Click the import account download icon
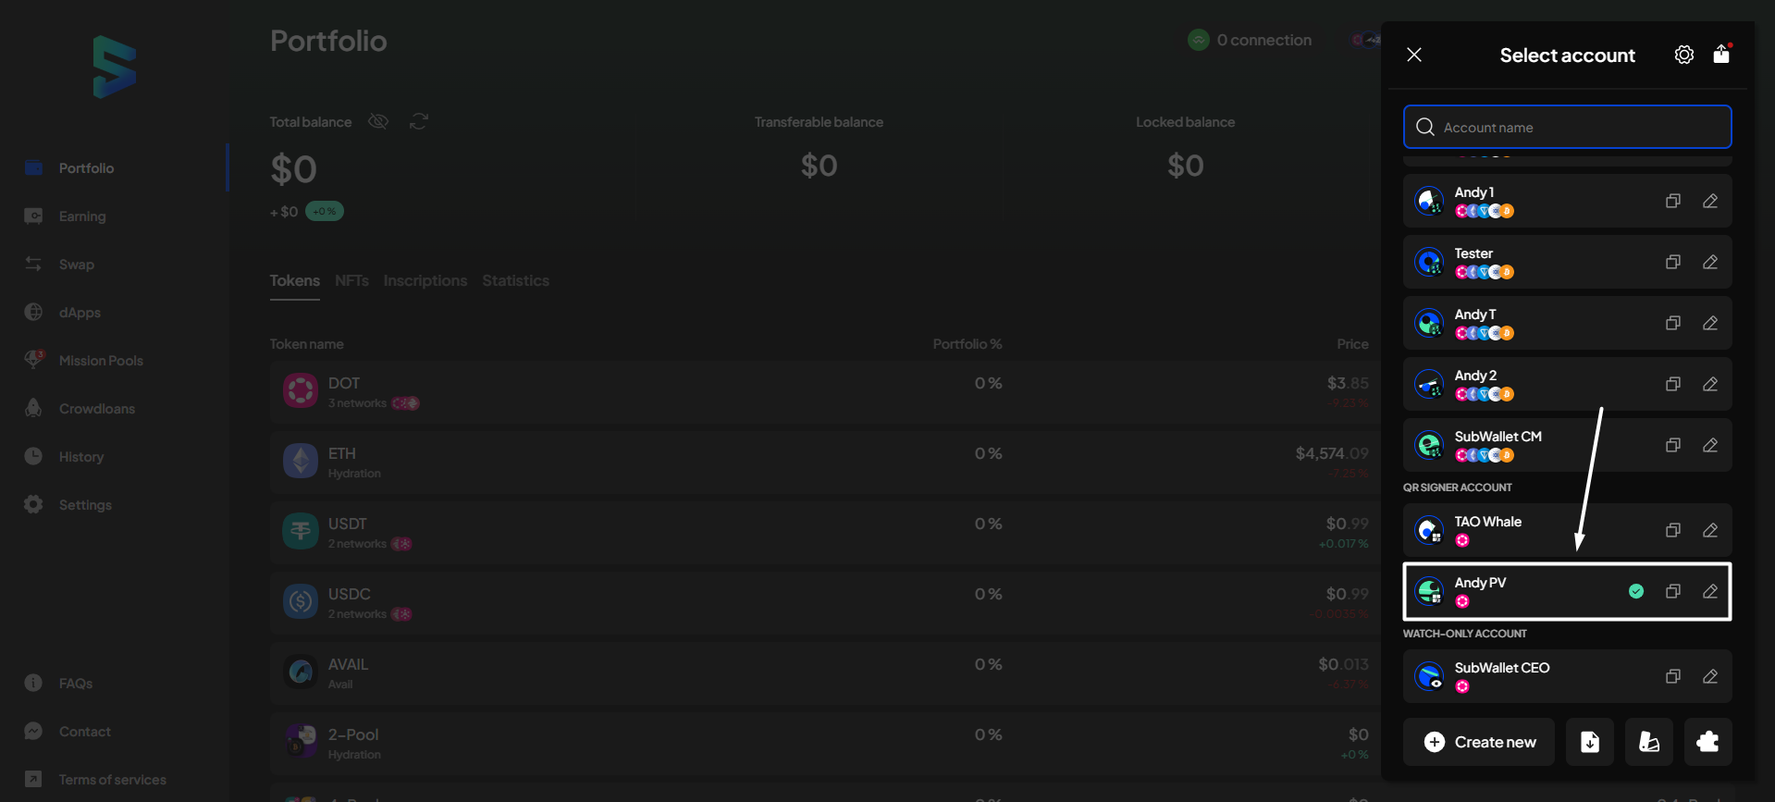 point(1589,742)
